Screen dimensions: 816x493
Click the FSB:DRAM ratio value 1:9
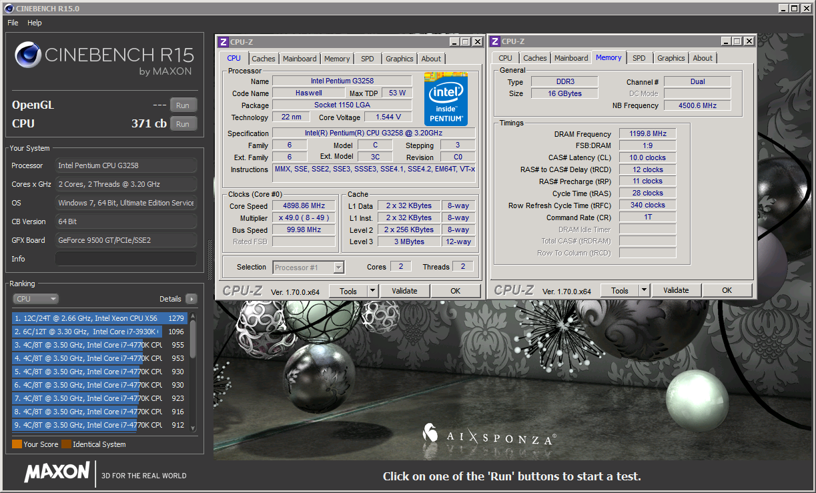coord(647,146)
